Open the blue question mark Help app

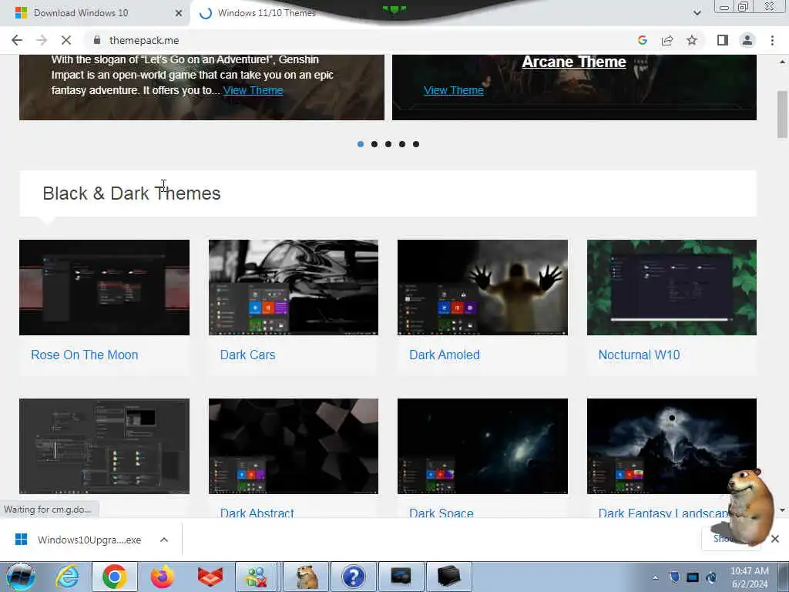pyautogui.click(x=353, y=577)
